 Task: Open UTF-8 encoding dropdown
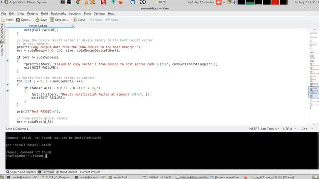pyautogui.click(x=289, y=129)
